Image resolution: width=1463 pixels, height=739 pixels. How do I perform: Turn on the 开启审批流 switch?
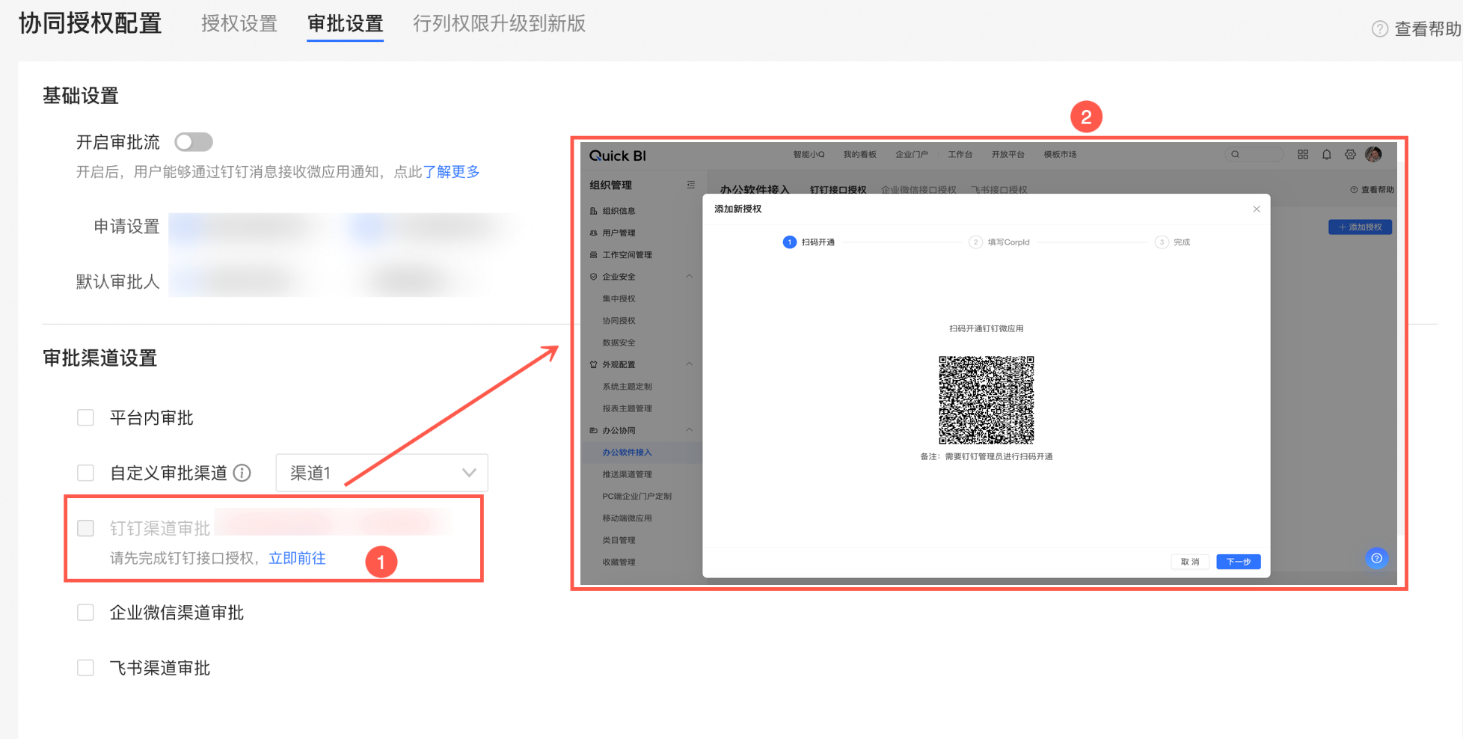tap(194, 142)
